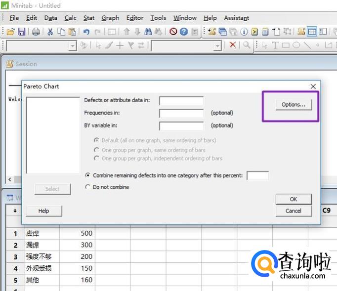Click the Copy icon in toolbar

(61, 32)
